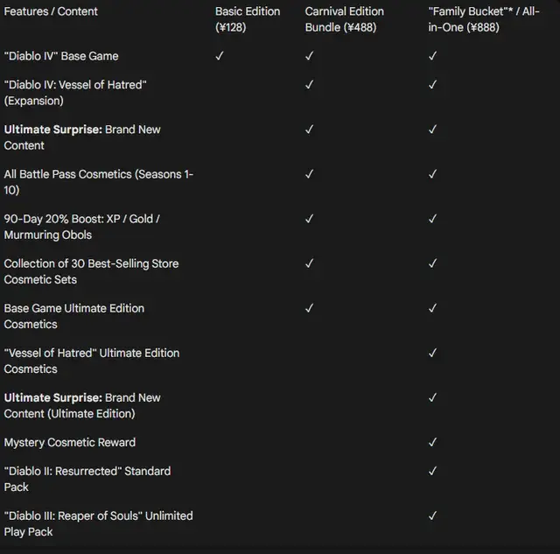Select the 90-Day 20% Boost row label
This screenshot has height=554, width=560.
(82, 227)
